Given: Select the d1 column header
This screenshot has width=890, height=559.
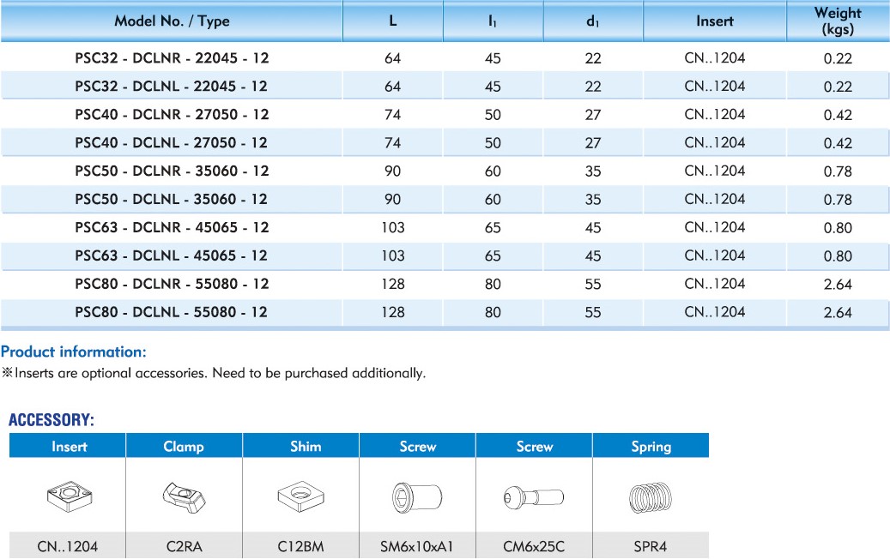Looking at the screenshot, I should click(x=592, y=21).
